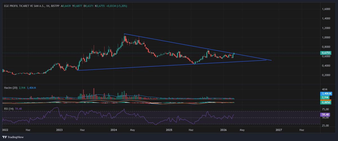338x141 pixels.
Task: Click the 1,0000 price axis label
Action: [x=326, y=37]
